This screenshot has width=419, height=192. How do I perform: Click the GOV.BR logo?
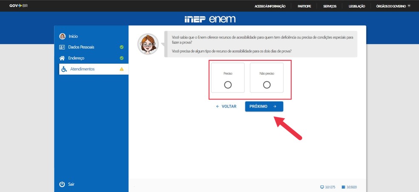18,6
